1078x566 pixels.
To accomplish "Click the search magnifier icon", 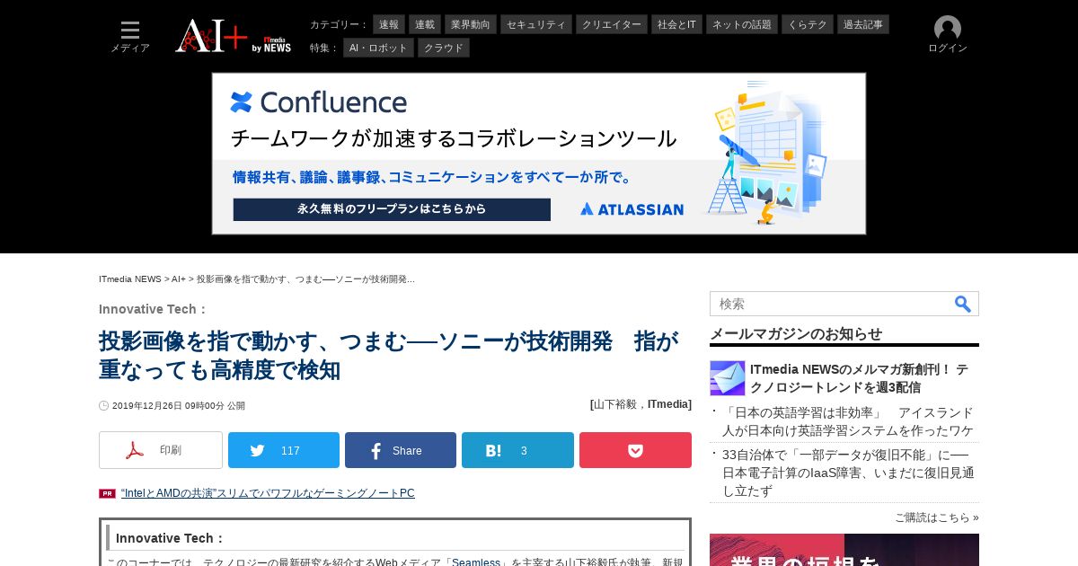I will coord(963,304).
